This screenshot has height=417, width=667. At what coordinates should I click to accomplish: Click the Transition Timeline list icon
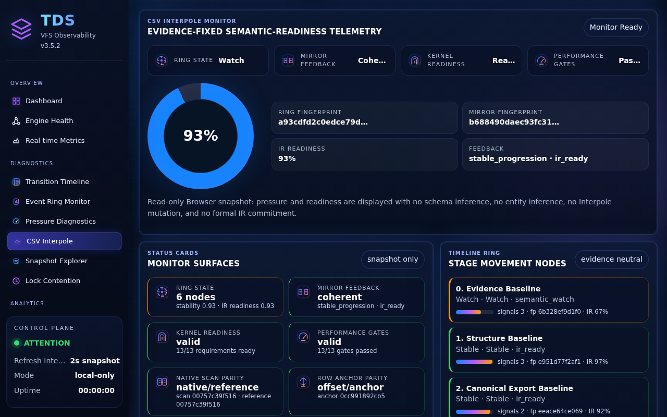[16, 182]
